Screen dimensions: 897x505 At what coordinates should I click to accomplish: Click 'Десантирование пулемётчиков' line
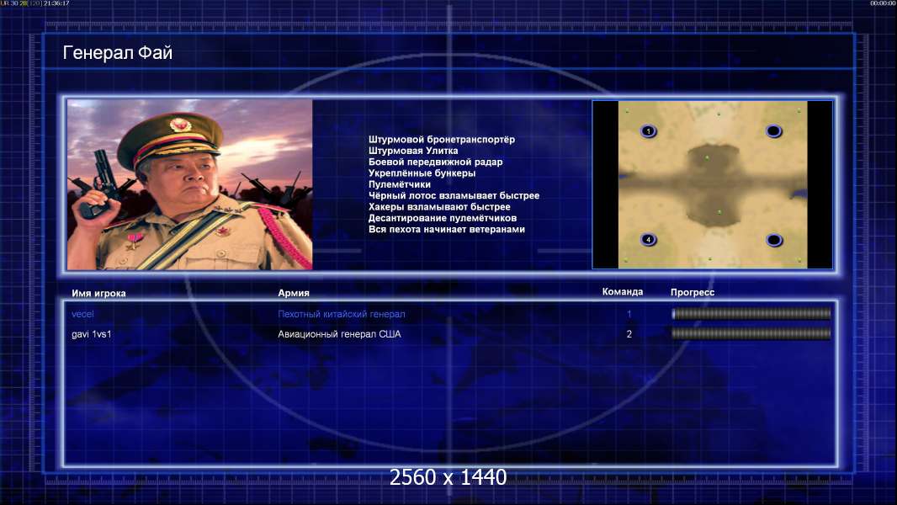(443, 218)
